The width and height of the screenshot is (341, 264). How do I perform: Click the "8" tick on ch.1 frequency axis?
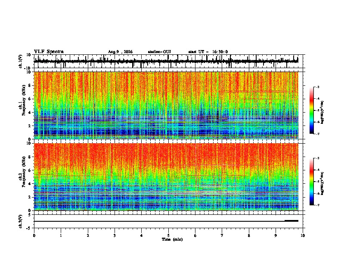pos(30,85)
